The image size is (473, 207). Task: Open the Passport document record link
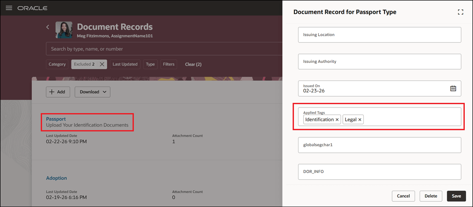(x=56, y=119)
